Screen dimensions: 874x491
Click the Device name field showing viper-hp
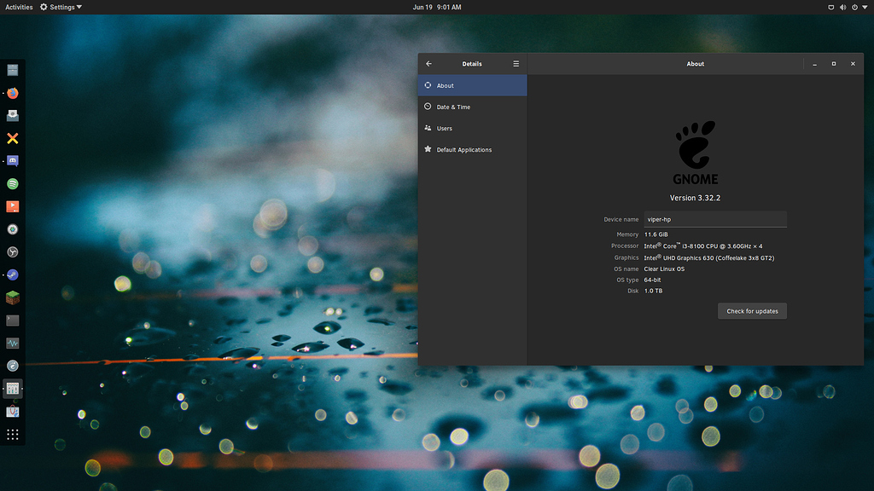pos(715,219)
